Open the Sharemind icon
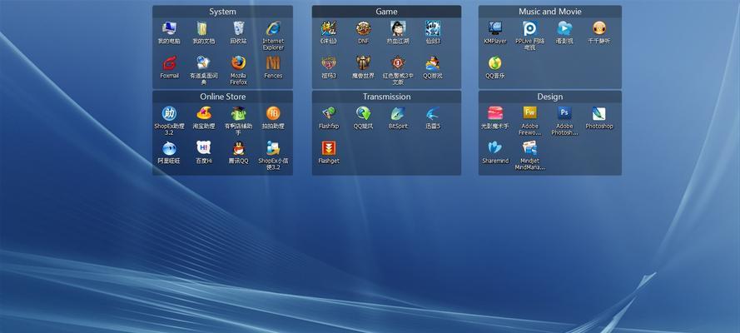 [495, 148]
